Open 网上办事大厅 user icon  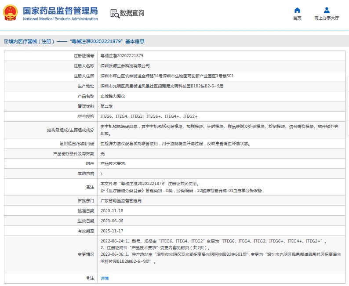click(327, 10)
